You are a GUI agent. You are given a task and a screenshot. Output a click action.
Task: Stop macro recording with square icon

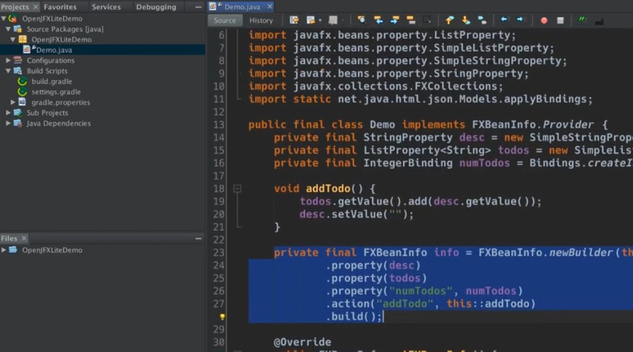pyautogui.click(x=561, y=20)
